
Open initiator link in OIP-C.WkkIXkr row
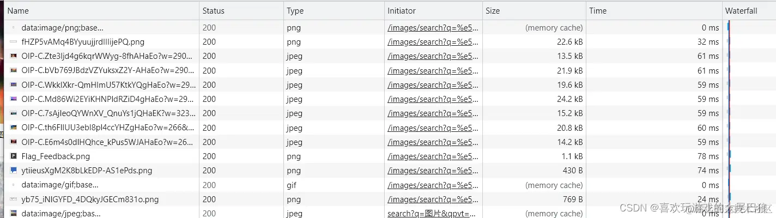click(433, 85)
